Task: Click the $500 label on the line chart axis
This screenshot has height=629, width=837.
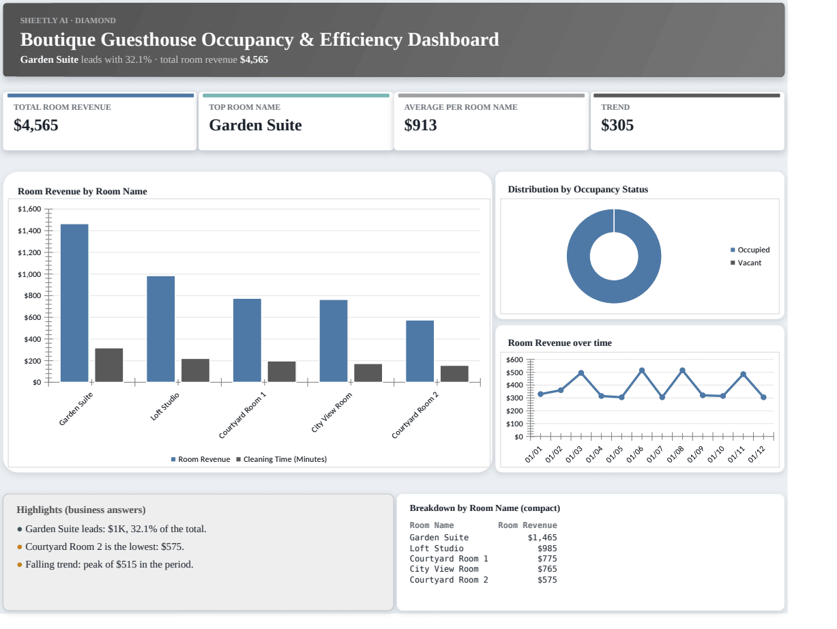Action: click(515, 372)
